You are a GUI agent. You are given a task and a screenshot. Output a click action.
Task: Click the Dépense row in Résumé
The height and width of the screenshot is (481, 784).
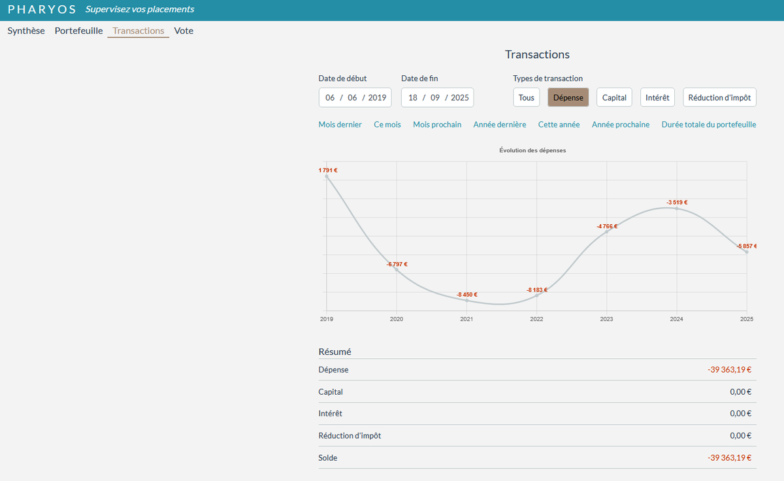[537, 370]
